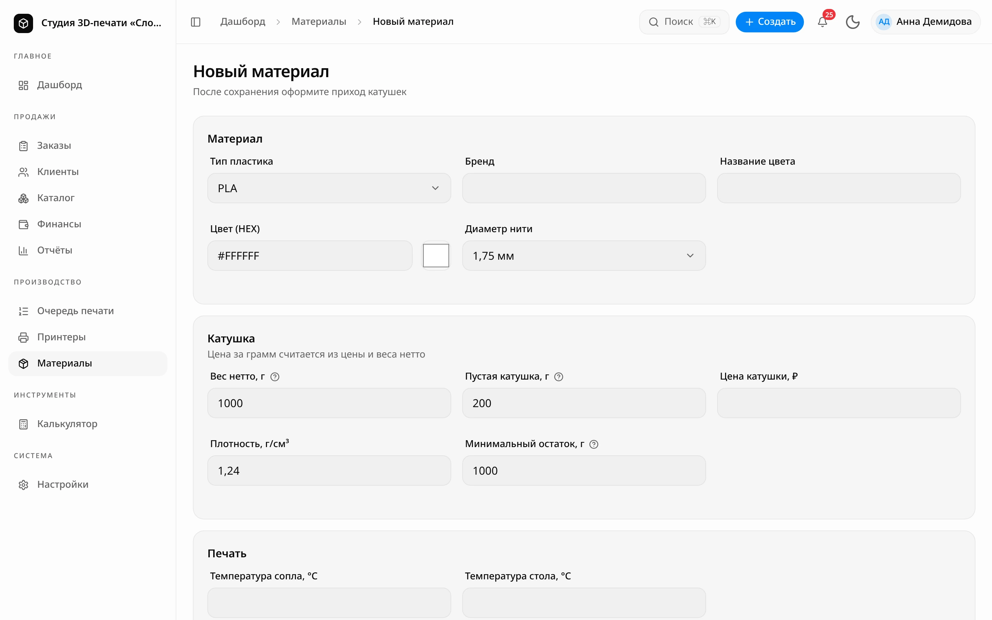992x620 pixels.
Task: Focus the Цена катушки, ₽ field
Action: [x=839, y=403]
